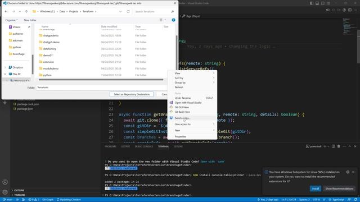Screen dimensions: 360x202
Task: Sort by Date modified column header
Action: tap(109, 27)
